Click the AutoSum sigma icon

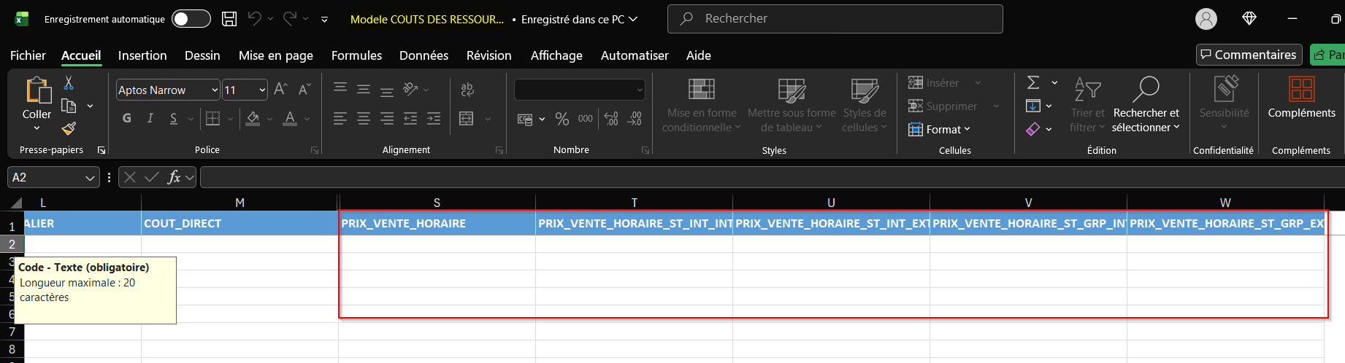tap(1033, 82)
